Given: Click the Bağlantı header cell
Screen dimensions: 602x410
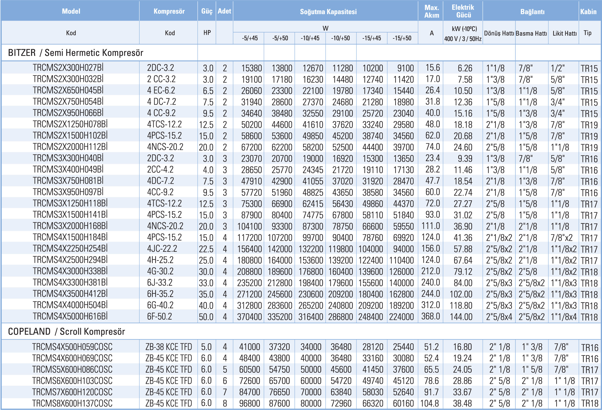Looking at the screenshot, I should [x=532, y=12].
